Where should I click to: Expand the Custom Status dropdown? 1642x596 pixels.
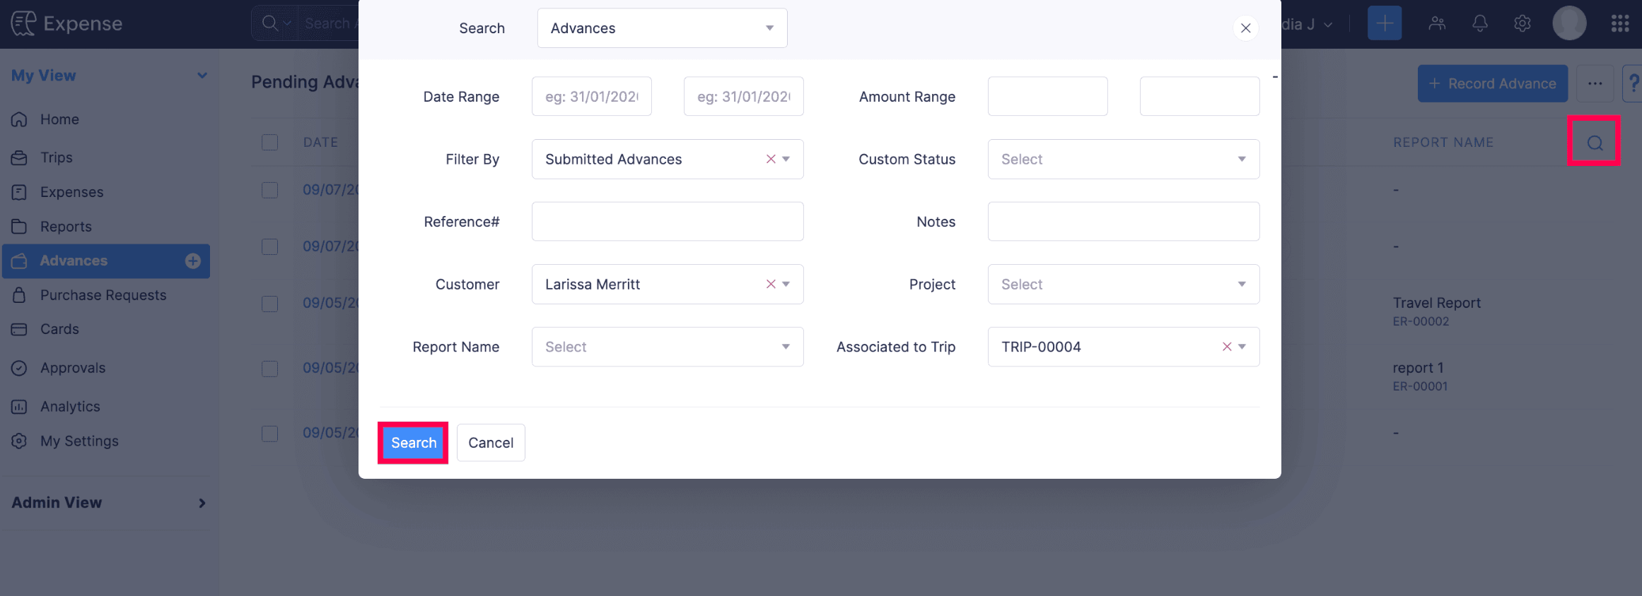tap(1123, 160)
